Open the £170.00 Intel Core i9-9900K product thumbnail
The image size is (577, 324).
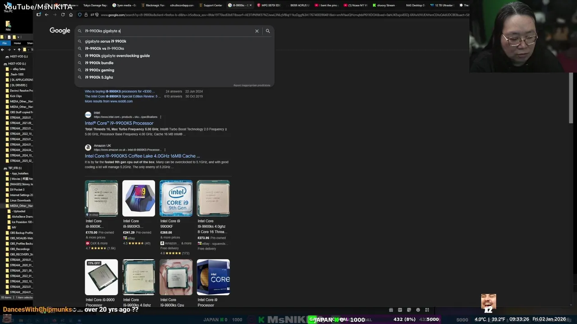click(101, 198)
